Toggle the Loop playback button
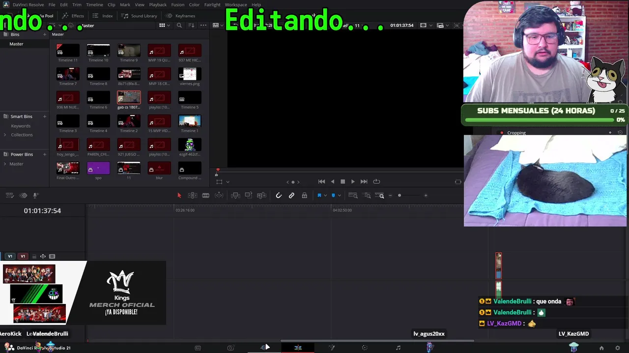Image resolution: width=629 pixels, height=353 pixels. [x=376, y=181]
